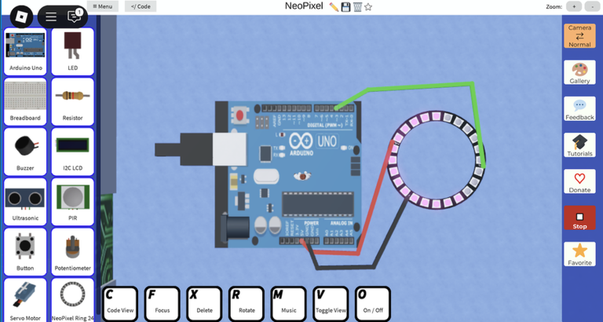Viewport: 603px width, 322px height.
Task: Switch to the Code tab
Action: [141, 6]
